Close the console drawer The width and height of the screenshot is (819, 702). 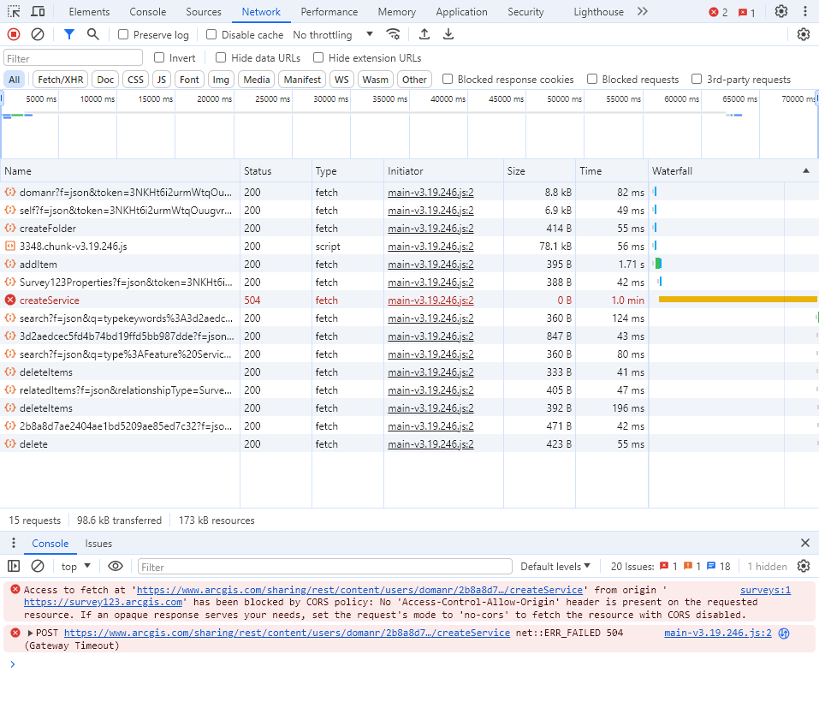(805, 543)
